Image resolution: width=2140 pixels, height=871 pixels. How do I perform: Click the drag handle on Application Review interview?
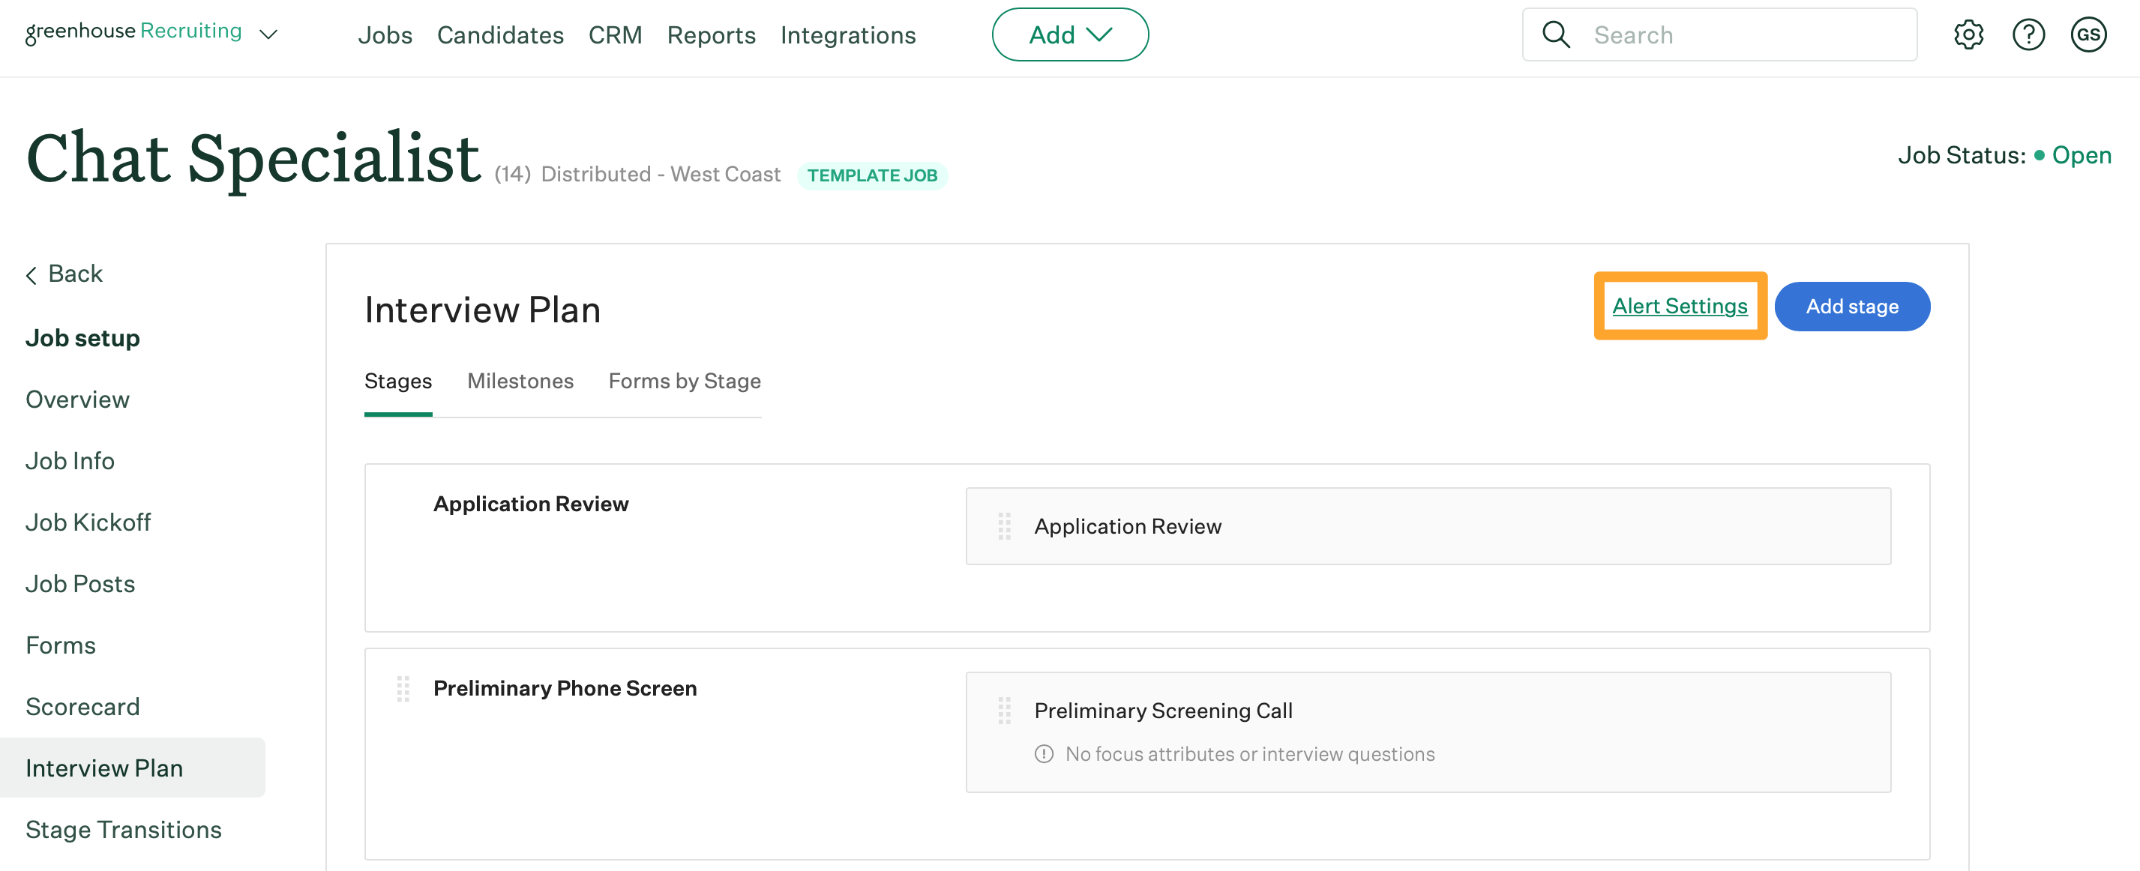point(1003,526)
